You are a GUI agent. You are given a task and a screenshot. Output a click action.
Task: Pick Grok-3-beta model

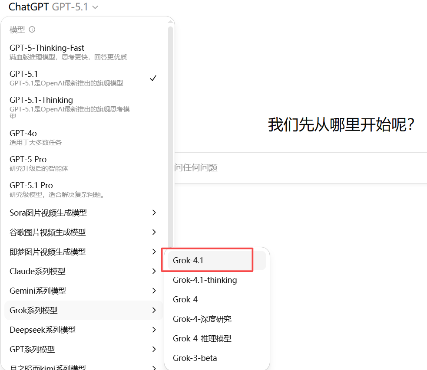[x=217, y=358]
